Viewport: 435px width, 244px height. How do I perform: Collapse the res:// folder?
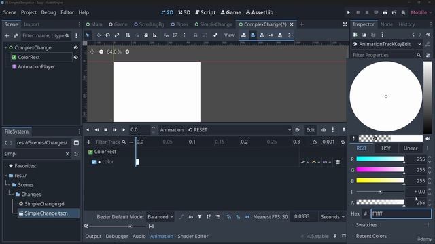tap(5, 176)
